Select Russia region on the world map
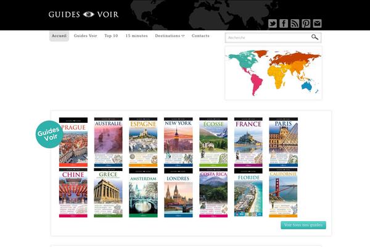 (x=295, y=57)
